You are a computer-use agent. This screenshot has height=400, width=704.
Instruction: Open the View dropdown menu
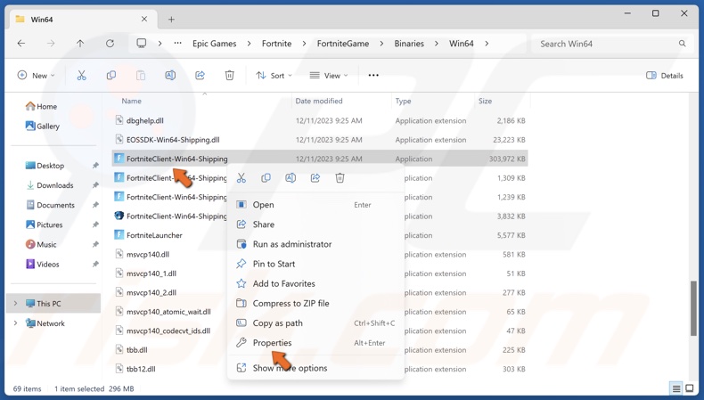click(329, 76)
